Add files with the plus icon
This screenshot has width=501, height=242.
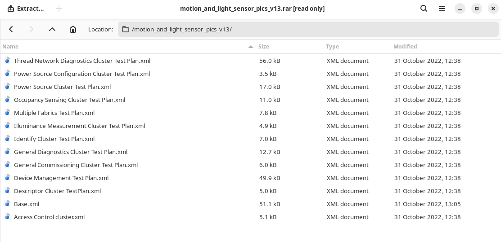click(x=59, y=9)
